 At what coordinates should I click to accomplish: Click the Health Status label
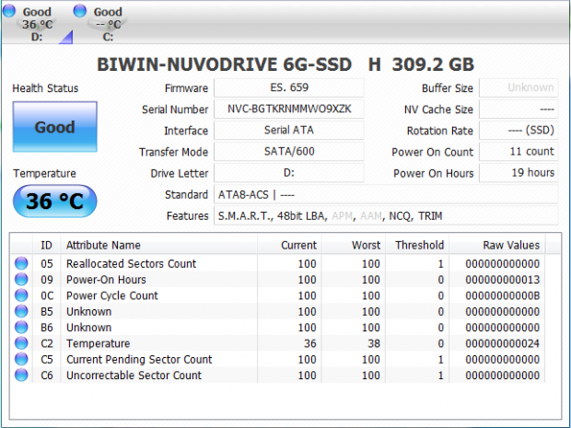coord(45,88)
